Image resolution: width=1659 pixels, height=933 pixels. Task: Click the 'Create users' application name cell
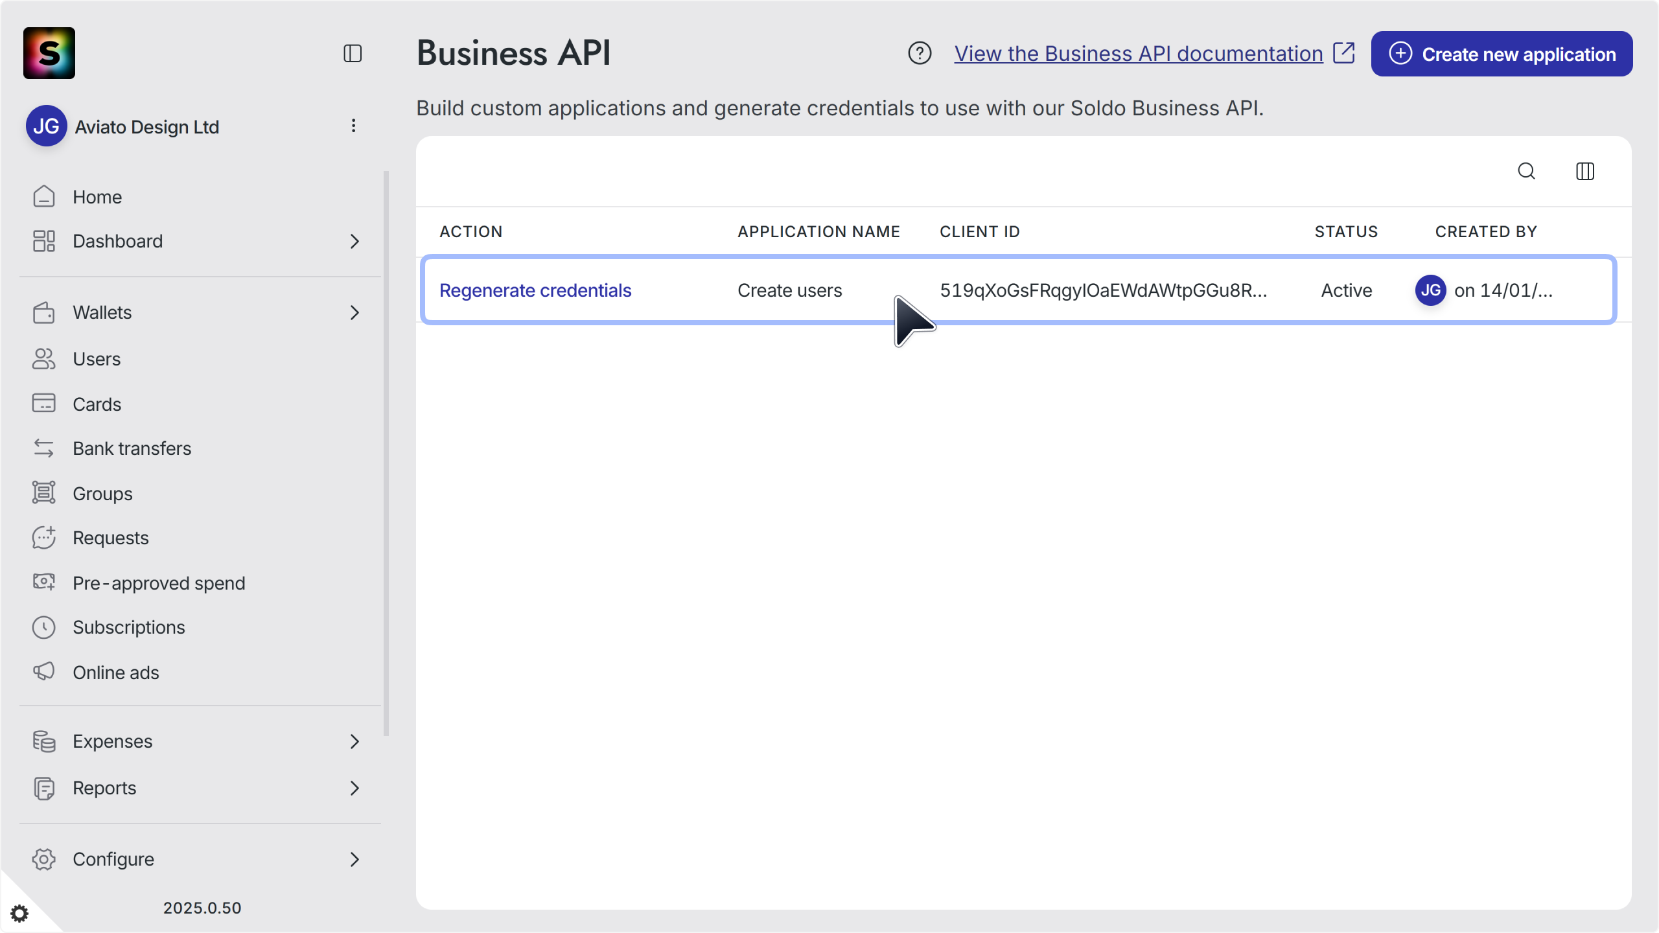coord(790,290)
